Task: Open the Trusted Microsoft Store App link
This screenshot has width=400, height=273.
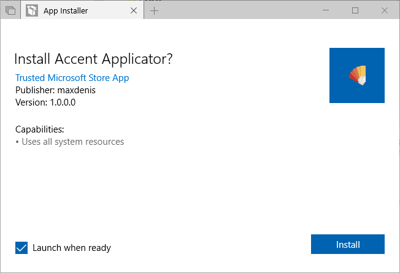Action: (72, 78)
